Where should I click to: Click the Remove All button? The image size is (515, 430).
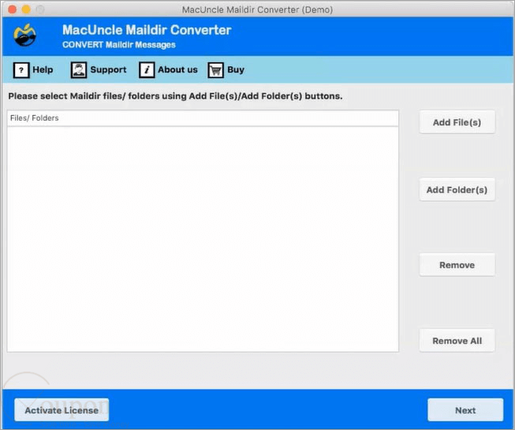pos(457,341)
